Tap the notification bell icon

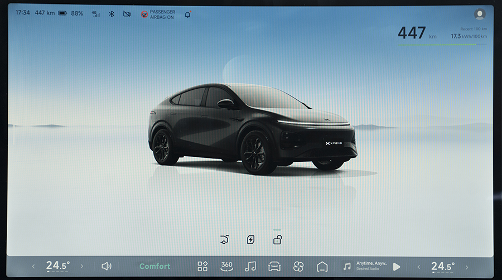tap(187, 14)
